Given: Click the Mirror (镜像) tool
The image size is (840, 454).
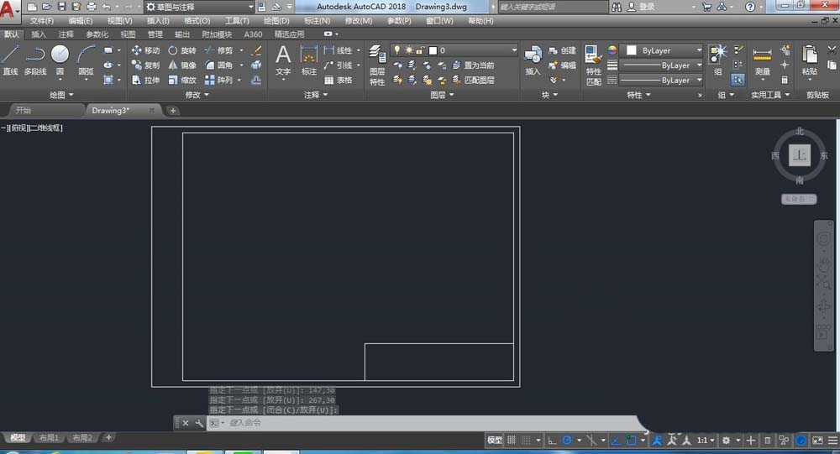Looking at the screenshot, I should pyautogui.click(x=181, y=65).
